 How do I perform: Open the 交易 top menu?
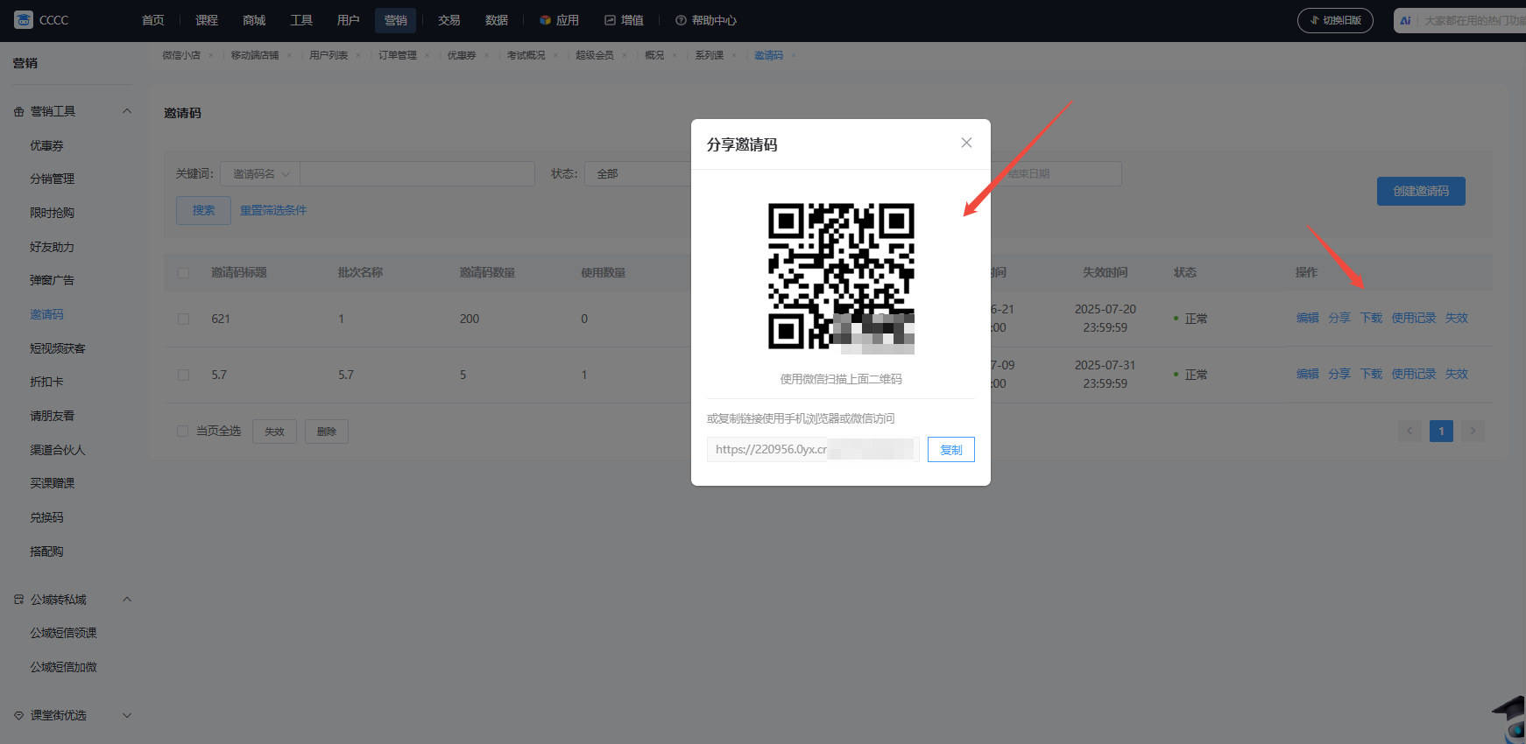tap(449, 20)
